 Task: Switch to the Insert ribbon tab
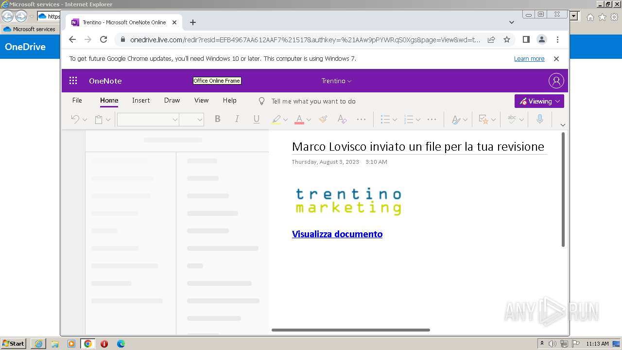tap(141, 100)
